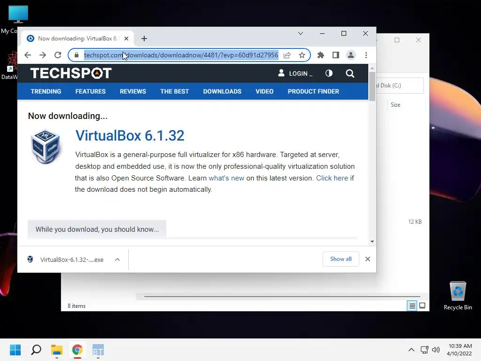Click the Show all downloads button
Viewport: 481px width, 361px height.
pos(341,259)
